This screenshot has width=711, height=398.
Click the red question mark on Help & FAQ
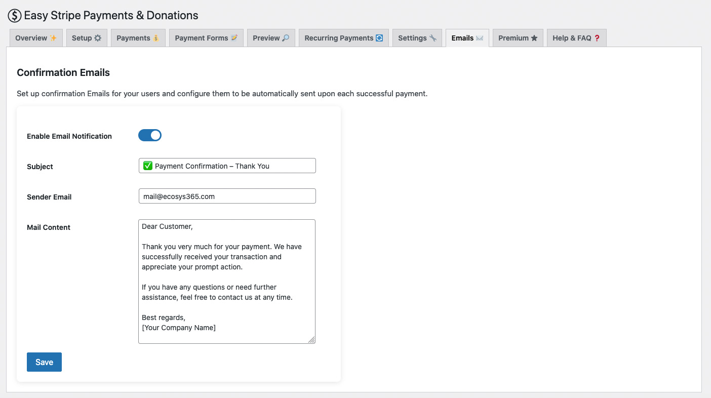(x=597, y=37)
